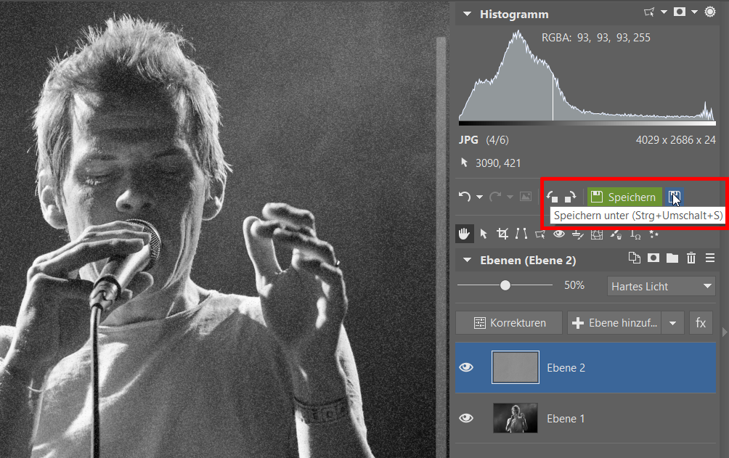Image resolution: width=729 pixels, height=458 pixels.
Task: Add a mask via Ebenen header icon
Action: [653, 258]
